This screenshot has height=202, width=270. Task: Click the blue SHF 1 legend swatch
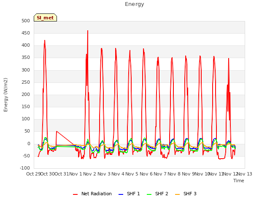[121, 194]
